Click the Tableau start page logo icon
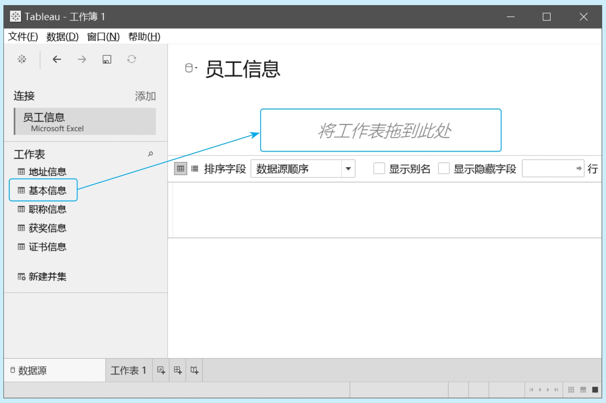 click(22, 59)
